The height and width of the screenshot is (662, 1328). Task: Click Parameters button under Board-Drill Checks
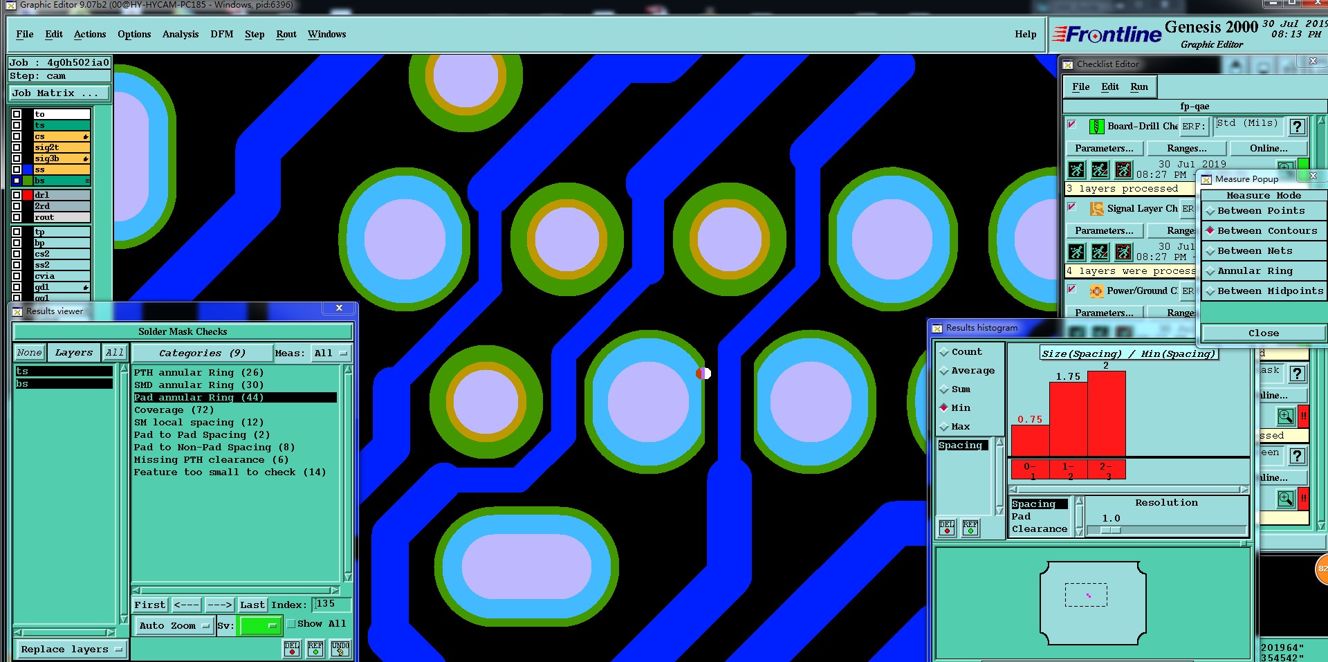click(x=1104, y=149)
